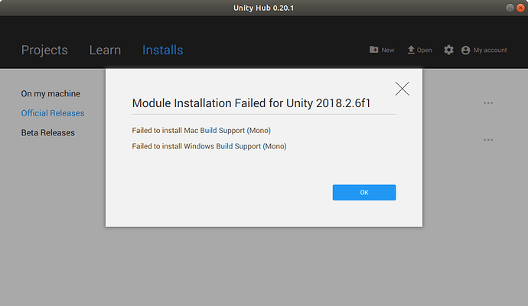The image size is (528, 306).
Task: Open Beta Releases in the sidebar
Action: [x=47, y=132]
